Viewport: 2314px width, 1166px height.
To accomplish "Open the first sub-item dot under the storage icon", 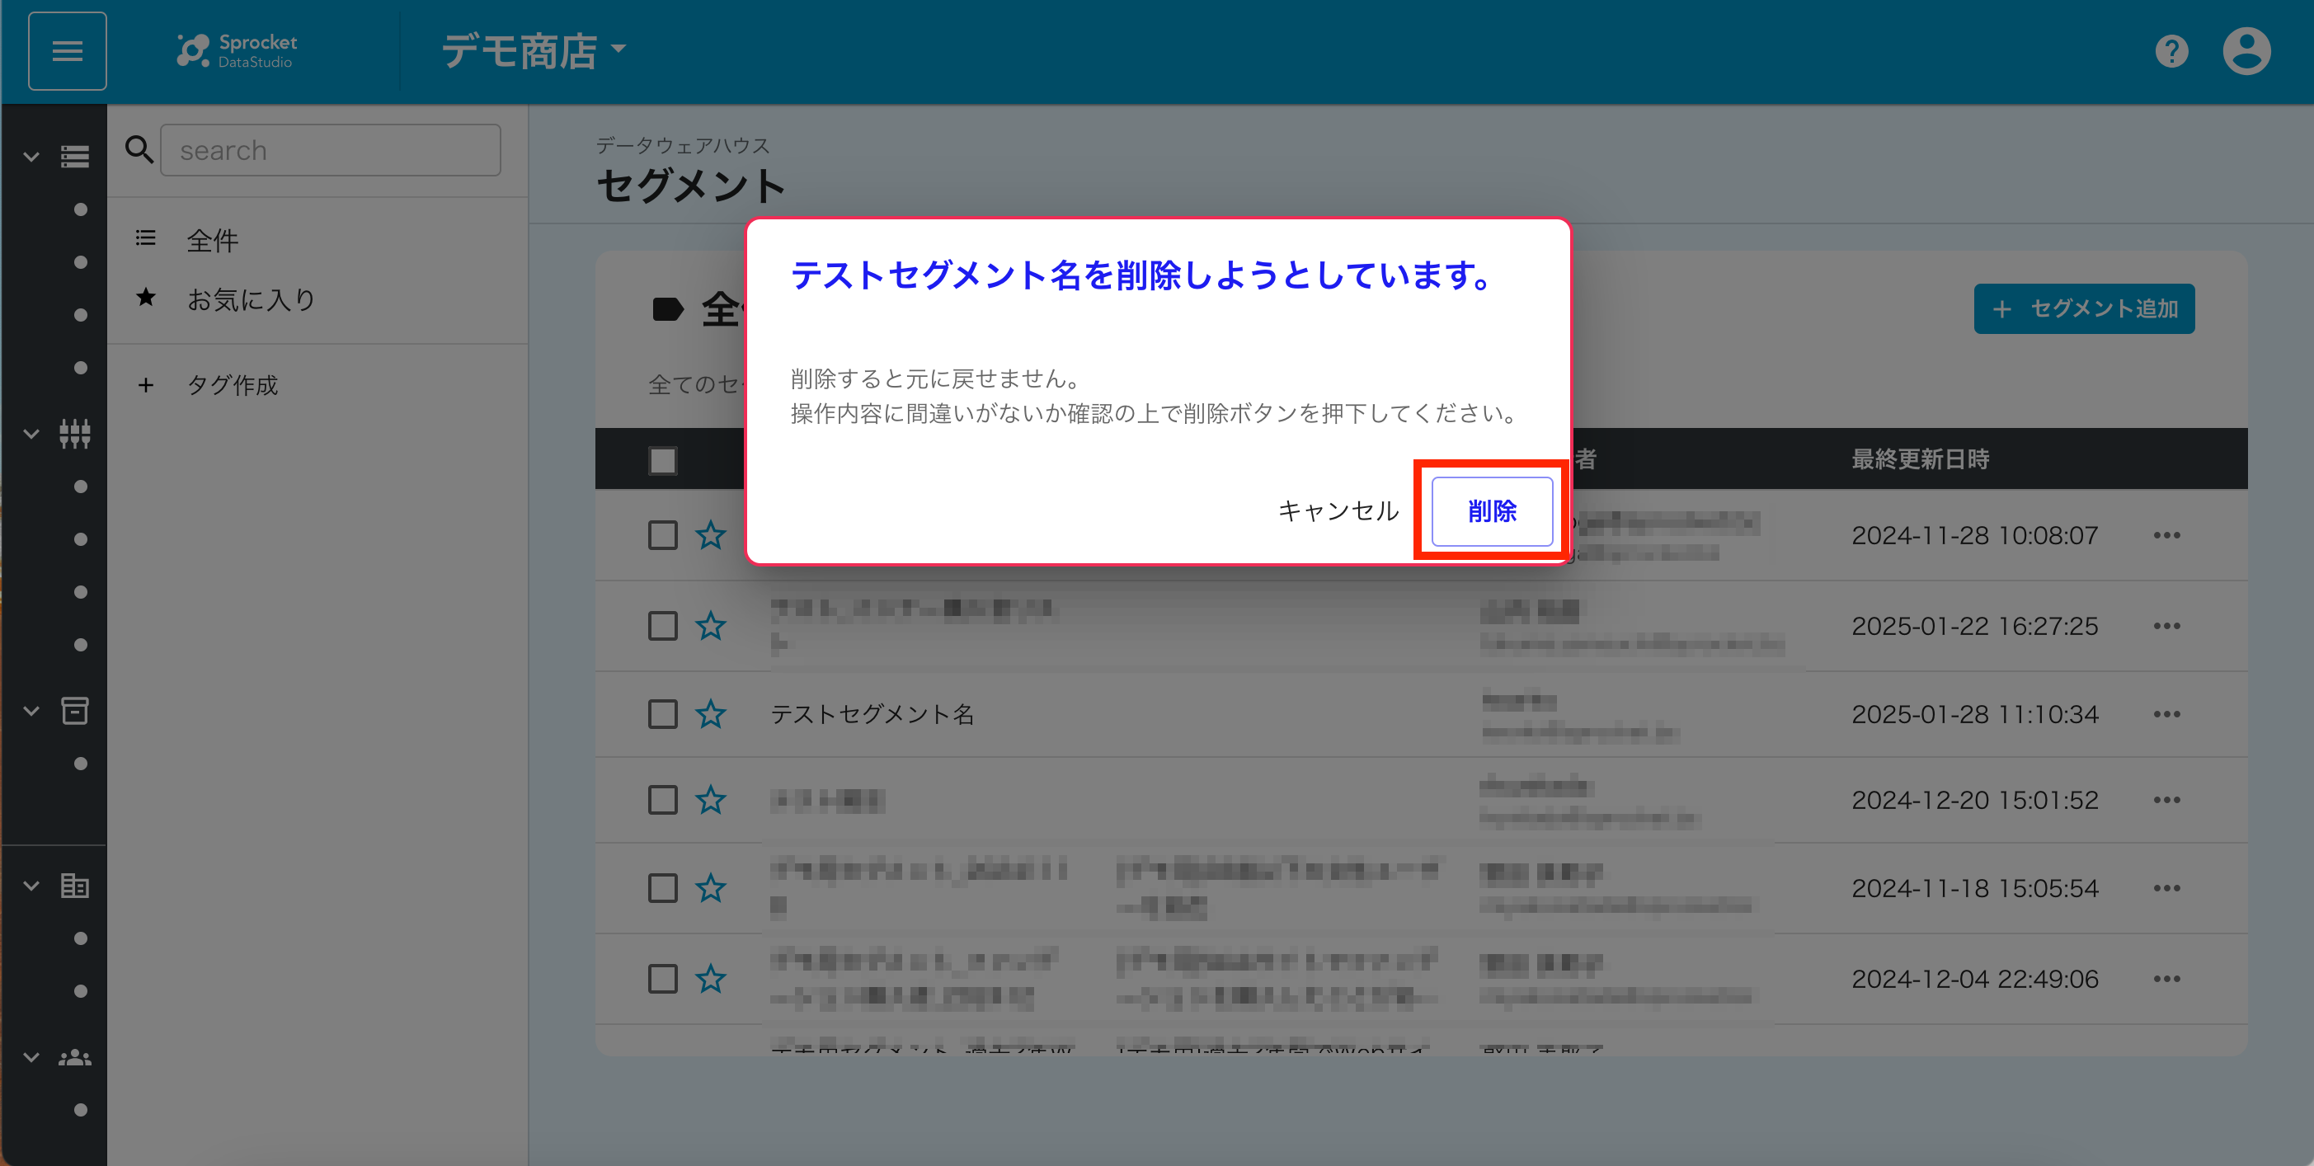I will coord(81,209).
